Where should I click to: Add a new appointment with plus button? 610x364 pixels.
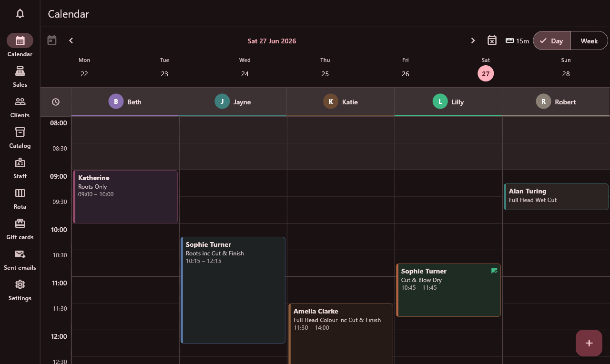589,343
